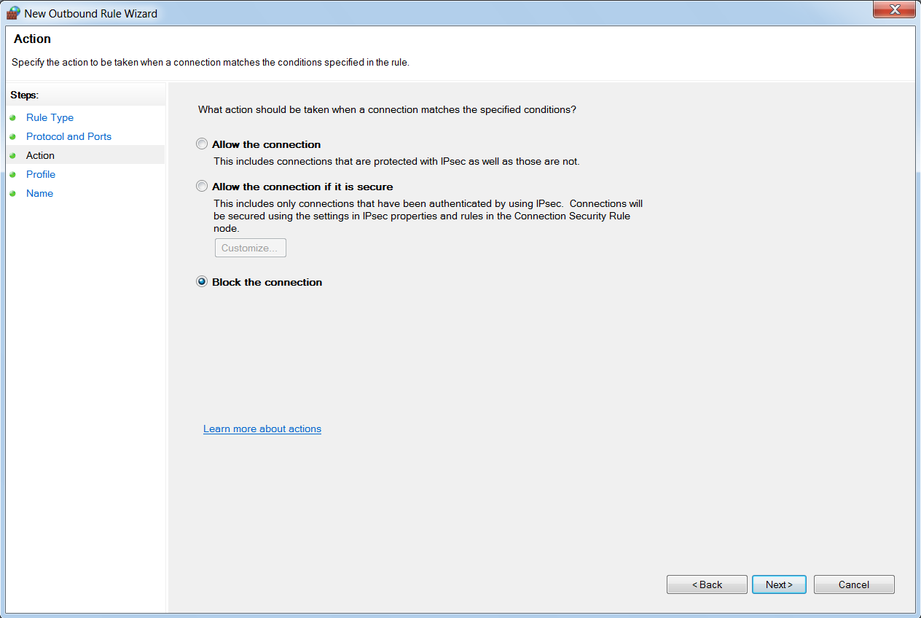921x618 pixels.
Task: Jump to the Profile step
Action: (x=41, y=174)
